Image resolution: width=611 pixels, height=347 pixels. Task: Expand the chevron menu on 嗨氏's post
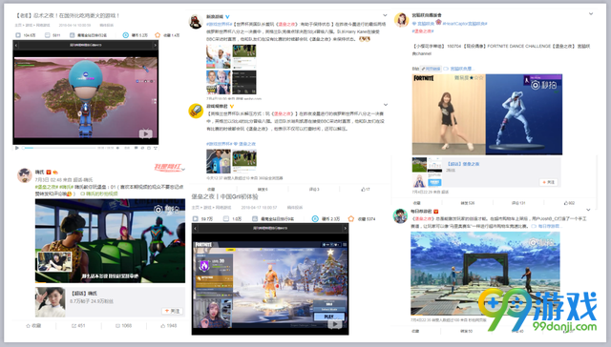click(x=182, y=170)
